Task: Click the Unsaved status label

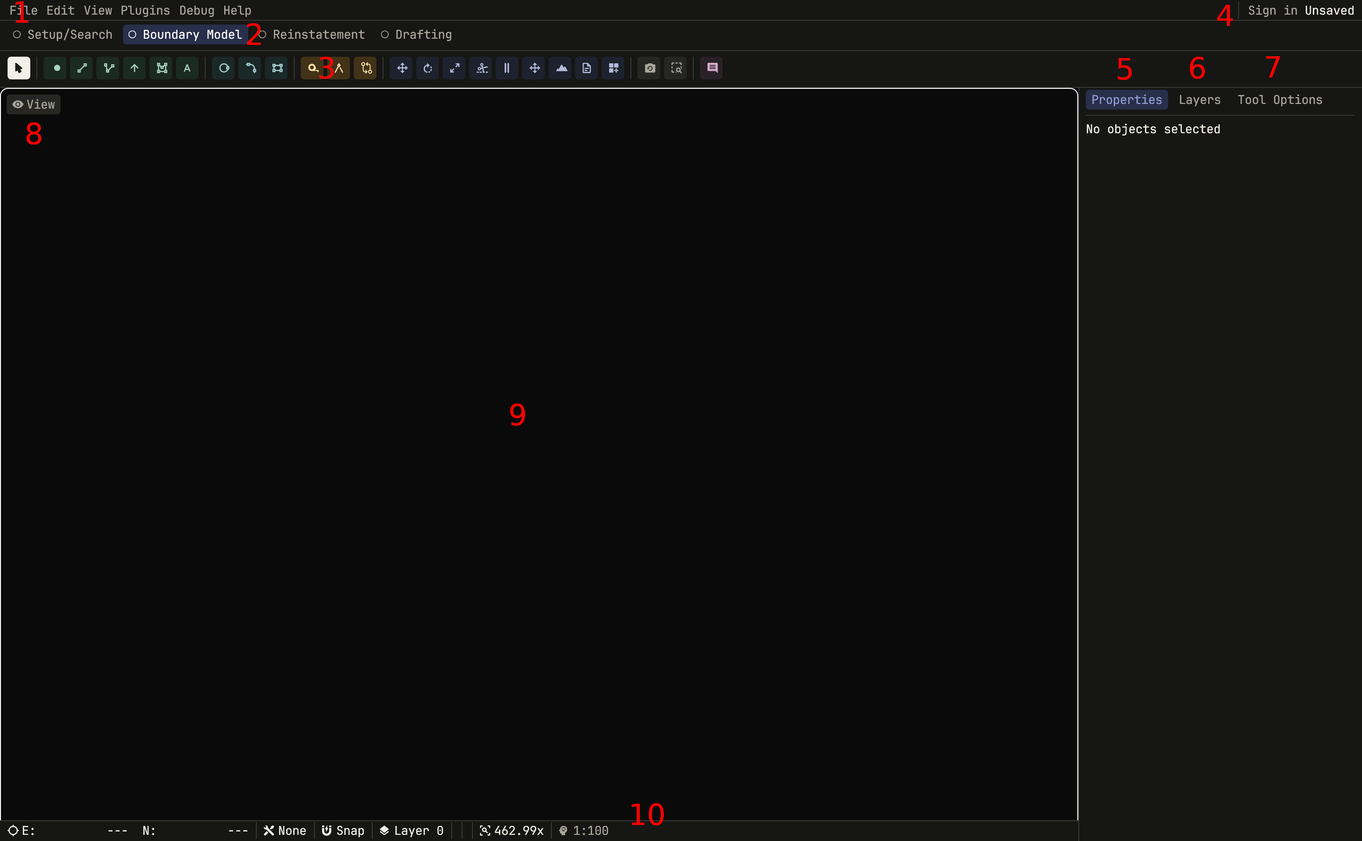Action: tap(1329, 10)
